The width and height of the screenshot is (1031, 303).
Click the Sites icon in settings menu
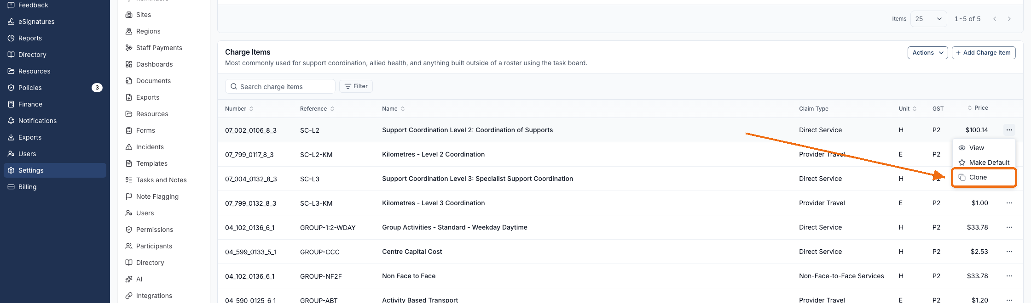tap(129, 15)
